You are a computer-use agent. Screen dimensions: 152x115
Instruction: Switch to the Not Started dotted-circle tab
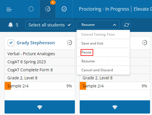[31, 9]
